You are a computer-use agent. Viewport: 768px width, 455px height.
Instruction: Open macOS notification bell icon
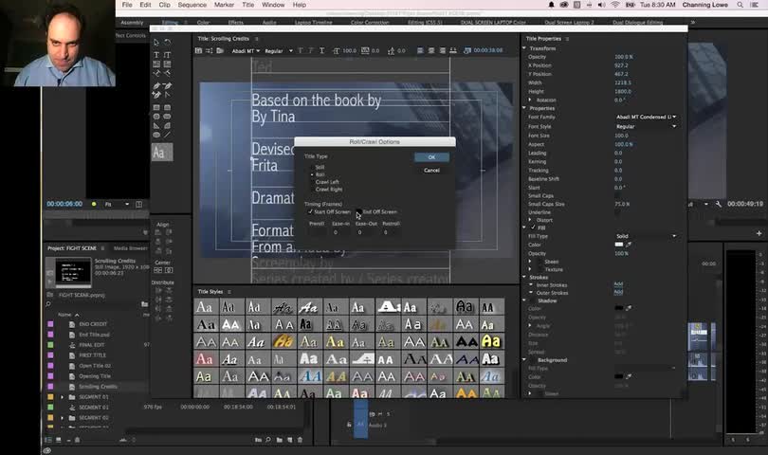pyautogui.click(x=551, y=5)
